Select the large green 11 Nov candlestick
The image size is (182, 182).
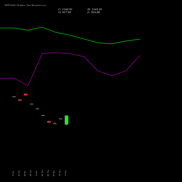click(x=67, y=120)
